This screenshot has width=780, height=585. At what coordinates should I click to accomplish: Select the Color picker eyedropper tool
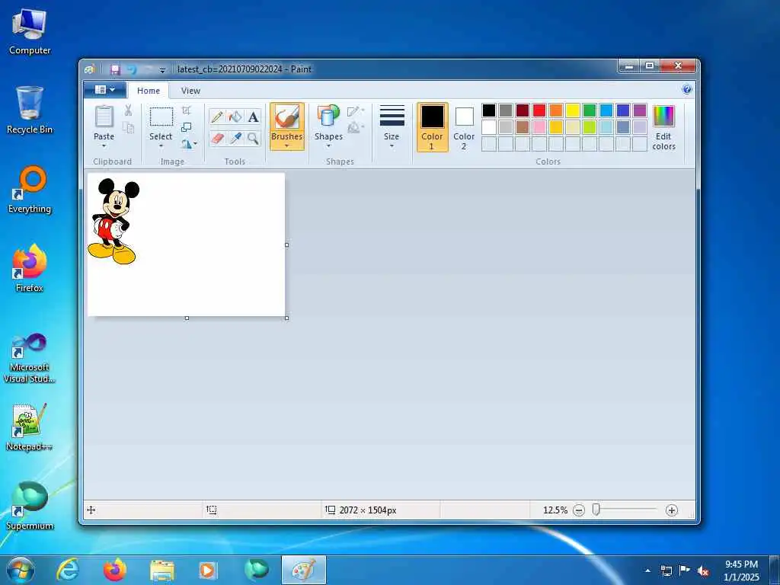(x=235, y=139)
